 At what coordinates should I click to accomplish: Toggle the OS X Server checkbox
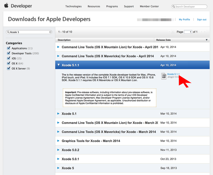pos(9,68)
